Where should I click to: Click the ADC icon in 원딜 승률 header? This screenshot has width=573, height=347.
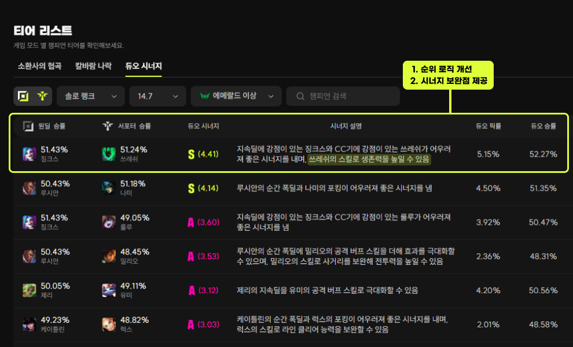point(28,126)
